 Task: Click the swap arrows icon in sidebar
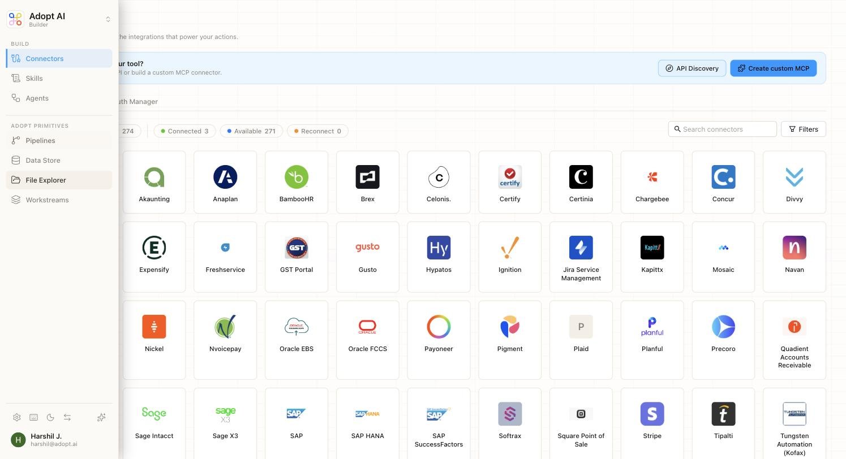(x=67, y=417)
